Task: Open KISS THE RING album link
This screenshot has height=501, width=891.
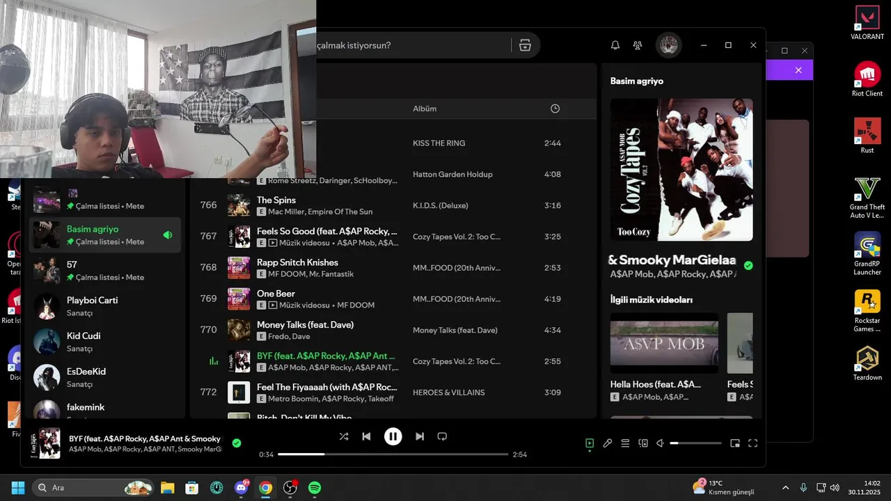Action: (x=439, y=143)
